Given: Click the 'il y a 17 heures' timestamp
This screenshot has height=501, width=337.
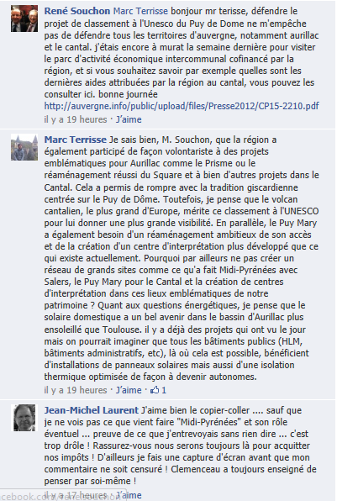Looking at the screenshot, I should coord(76,495).
